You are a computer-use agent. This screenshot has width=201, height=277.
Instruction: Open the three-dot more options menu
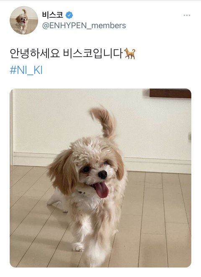[x=187, y=16]
